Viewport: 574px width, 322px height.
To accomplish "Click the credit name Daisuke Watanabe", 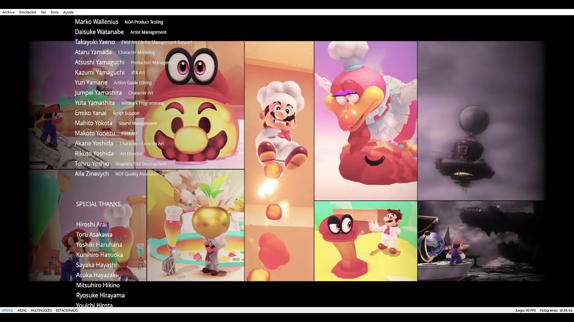I will pyautogui.click(x=100, y=32).
